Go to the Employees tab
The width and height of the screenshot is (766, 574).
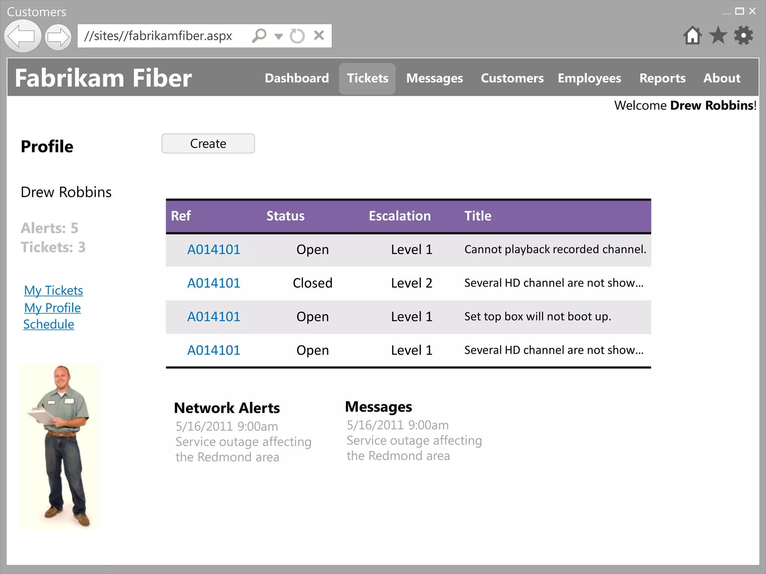589,78
